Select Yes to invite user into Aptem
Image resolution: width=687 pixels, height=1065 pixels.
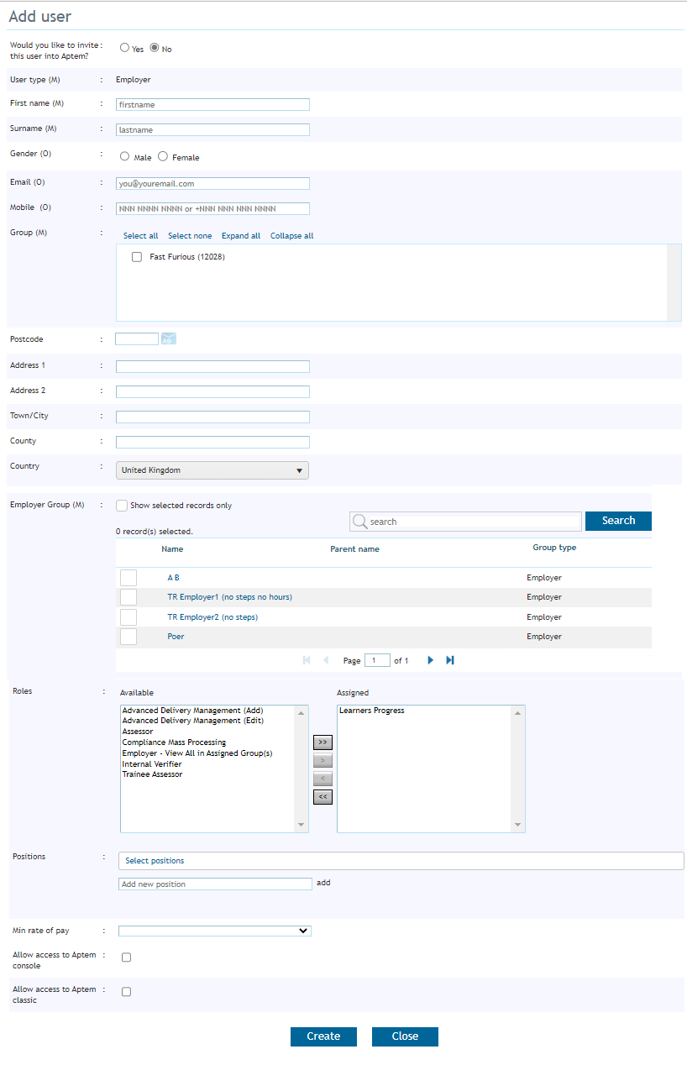tap(124, 48)
